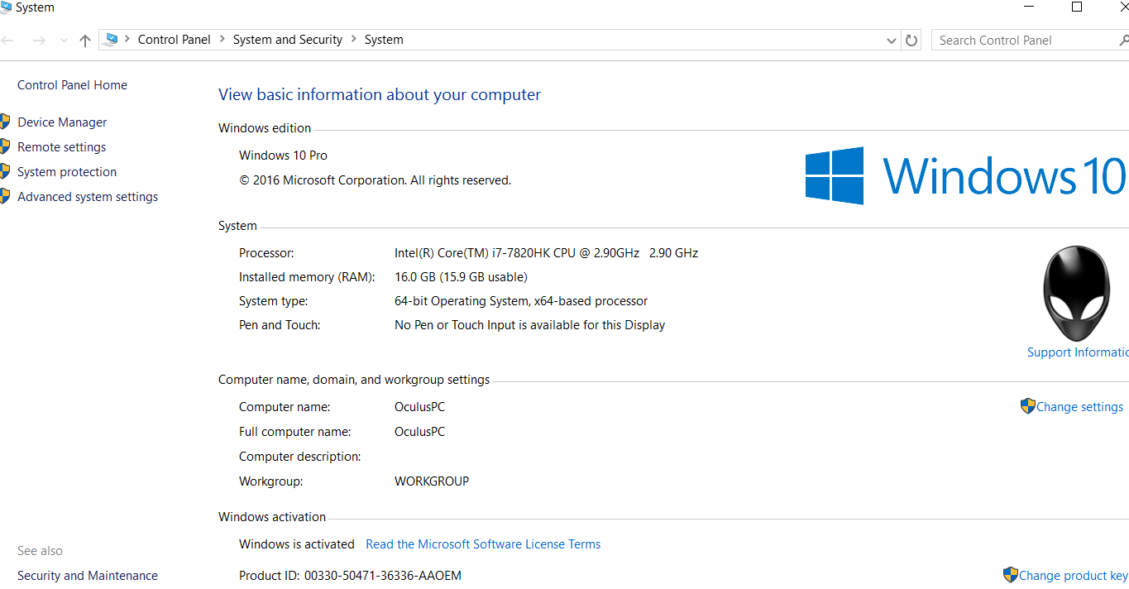This screenshot has width=1129, height=589.
Task: Click the search magnifier icon
Action: (x=1123, y=40)
